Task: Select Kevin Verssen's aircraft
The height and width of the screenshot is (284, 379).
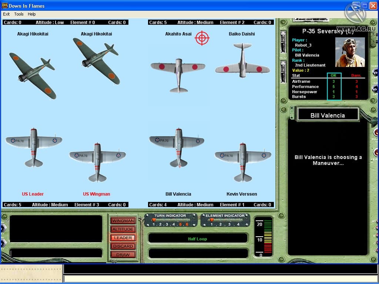Action: click(x=243, y=162)
